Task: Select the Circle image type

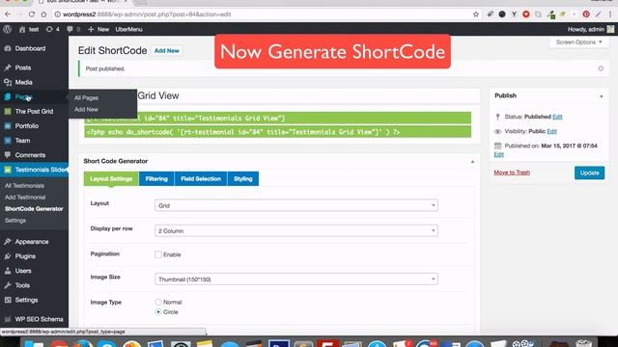Action: (x=158, y=312)
